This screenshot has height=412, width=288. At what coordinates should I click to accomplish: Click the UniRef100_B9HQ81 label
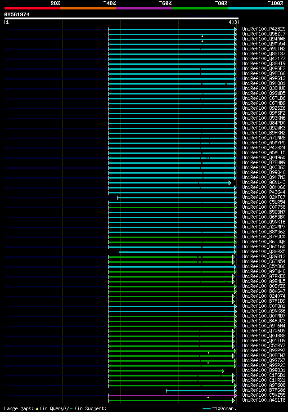[264, 84]
